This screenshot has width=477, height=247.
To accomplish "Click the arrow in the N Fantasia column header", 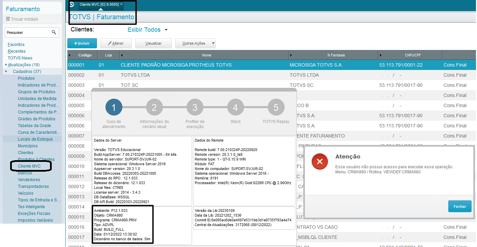I will click(x=291, y=55).
